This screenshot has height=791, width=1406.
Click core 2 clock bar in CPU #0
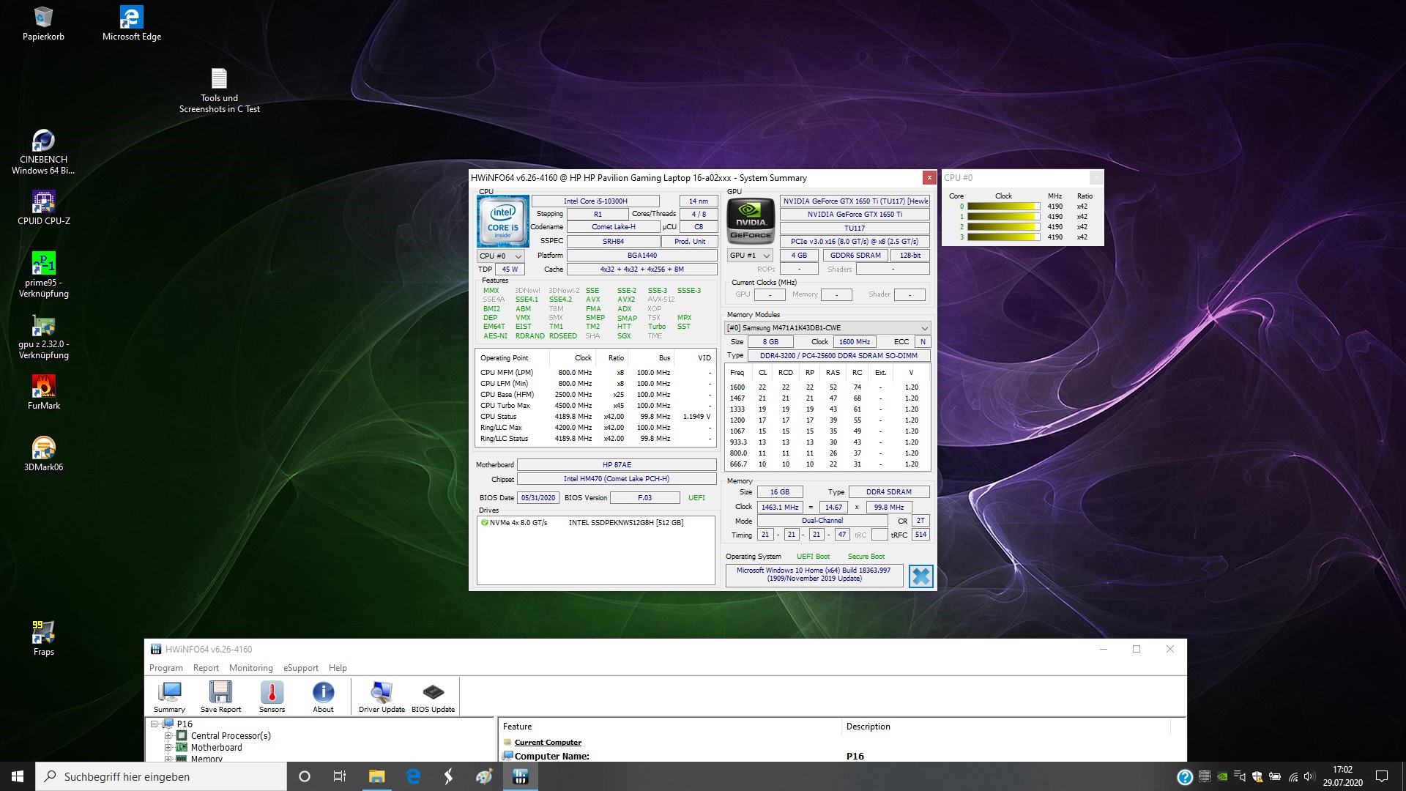(x=1003, y=227)
